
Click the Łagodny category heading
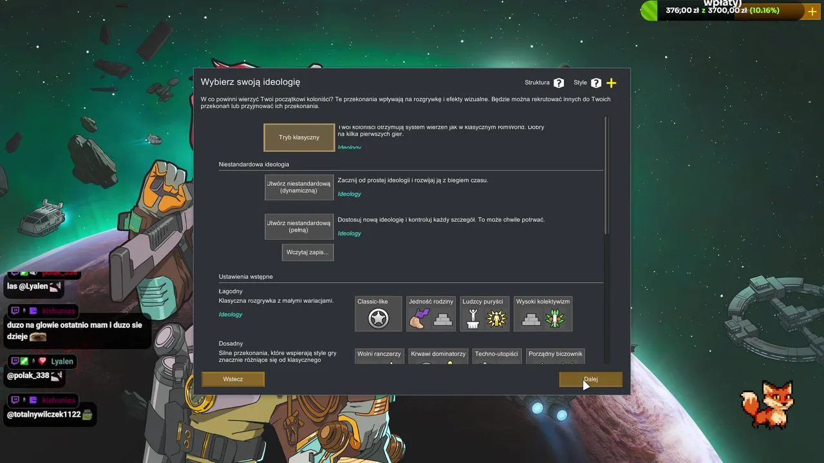pos(230,291)
